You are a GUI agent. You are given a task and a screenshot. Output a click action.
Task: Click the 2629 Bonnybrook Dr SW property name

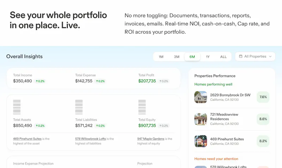[x=230, y=95]
